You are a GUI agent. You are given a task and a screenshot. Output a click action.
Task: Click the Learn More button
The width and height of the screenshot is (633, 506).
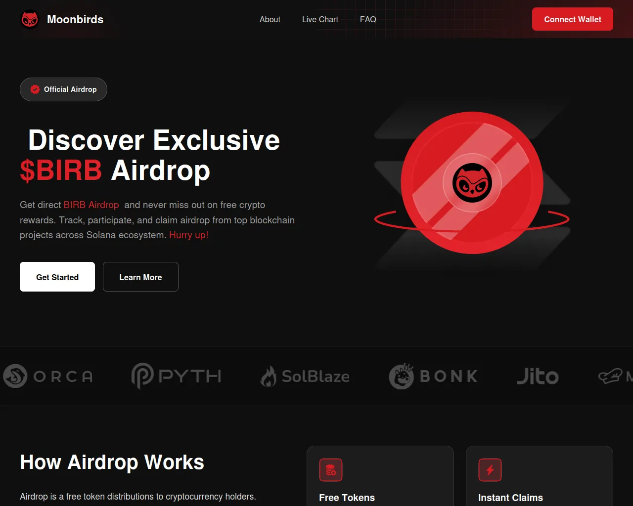coord(140,277)
